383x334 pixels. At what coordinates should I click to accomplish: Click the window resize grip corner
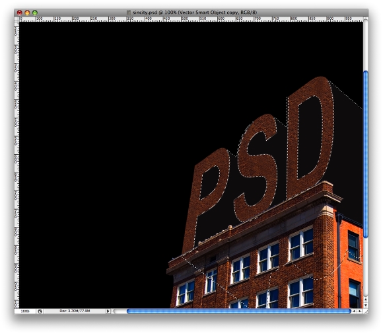click(365, 311)
